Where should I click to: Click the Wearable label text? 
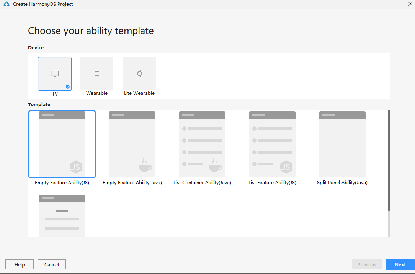coord(97,93)
